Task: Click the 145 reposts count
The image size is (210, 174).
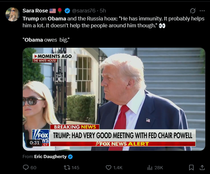Action: pyautogui.click(x=75, y=168)
